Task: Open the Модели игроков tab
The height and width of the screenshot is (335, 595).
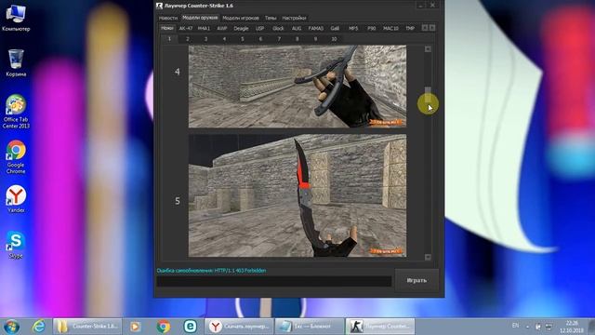Action: [241, 18]
